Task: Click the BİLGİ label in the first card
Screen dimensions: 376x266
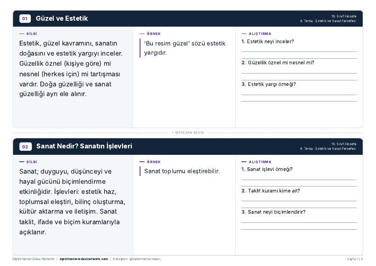Action: [x=32, y=34]
